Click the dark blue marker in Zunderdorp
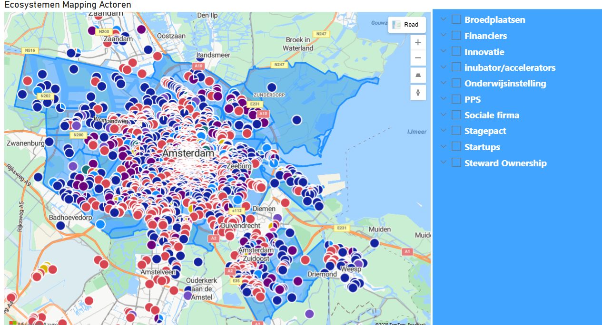The height and width of the screenshot is (325, 602). point(272,87)
